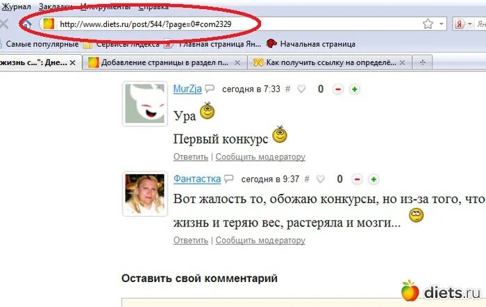Click speech bubble icon next to MurZja
Screen dimensions: 486x307
[x=210, y=89]
